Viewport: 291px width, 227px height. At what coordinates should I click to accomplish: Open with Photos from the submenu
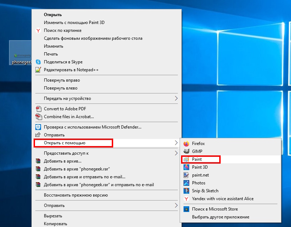click(199, 183)
